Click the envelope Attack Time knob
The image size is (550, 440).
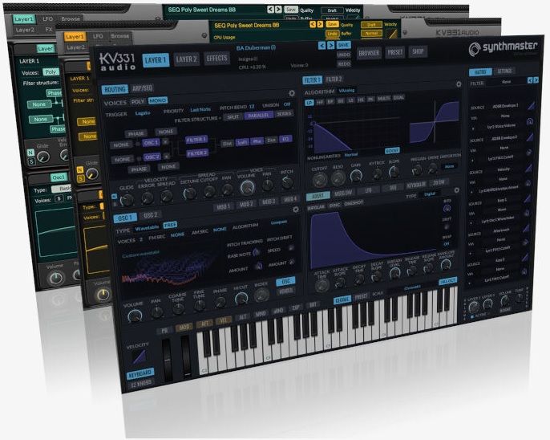[322, 285]
